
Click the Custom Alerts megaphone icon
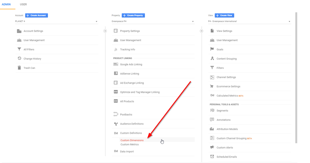(212, 147)
